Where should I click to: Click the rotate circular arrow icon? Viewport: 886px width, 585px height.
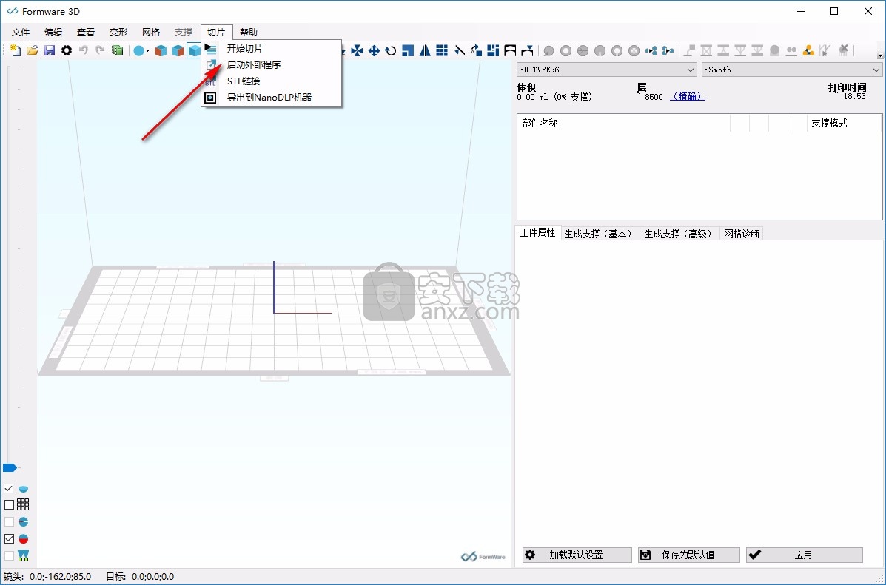(x=391, y=51)
